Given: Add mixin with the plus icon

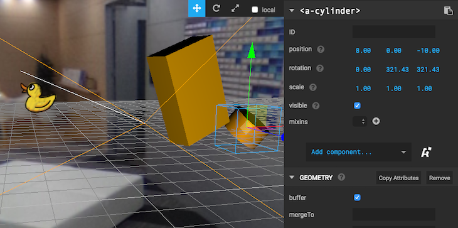Looking at the screenshot, I should click(376, 121).
